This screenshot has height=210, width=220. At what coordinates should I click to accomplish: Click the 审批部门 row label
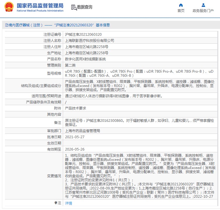point(54,131)
